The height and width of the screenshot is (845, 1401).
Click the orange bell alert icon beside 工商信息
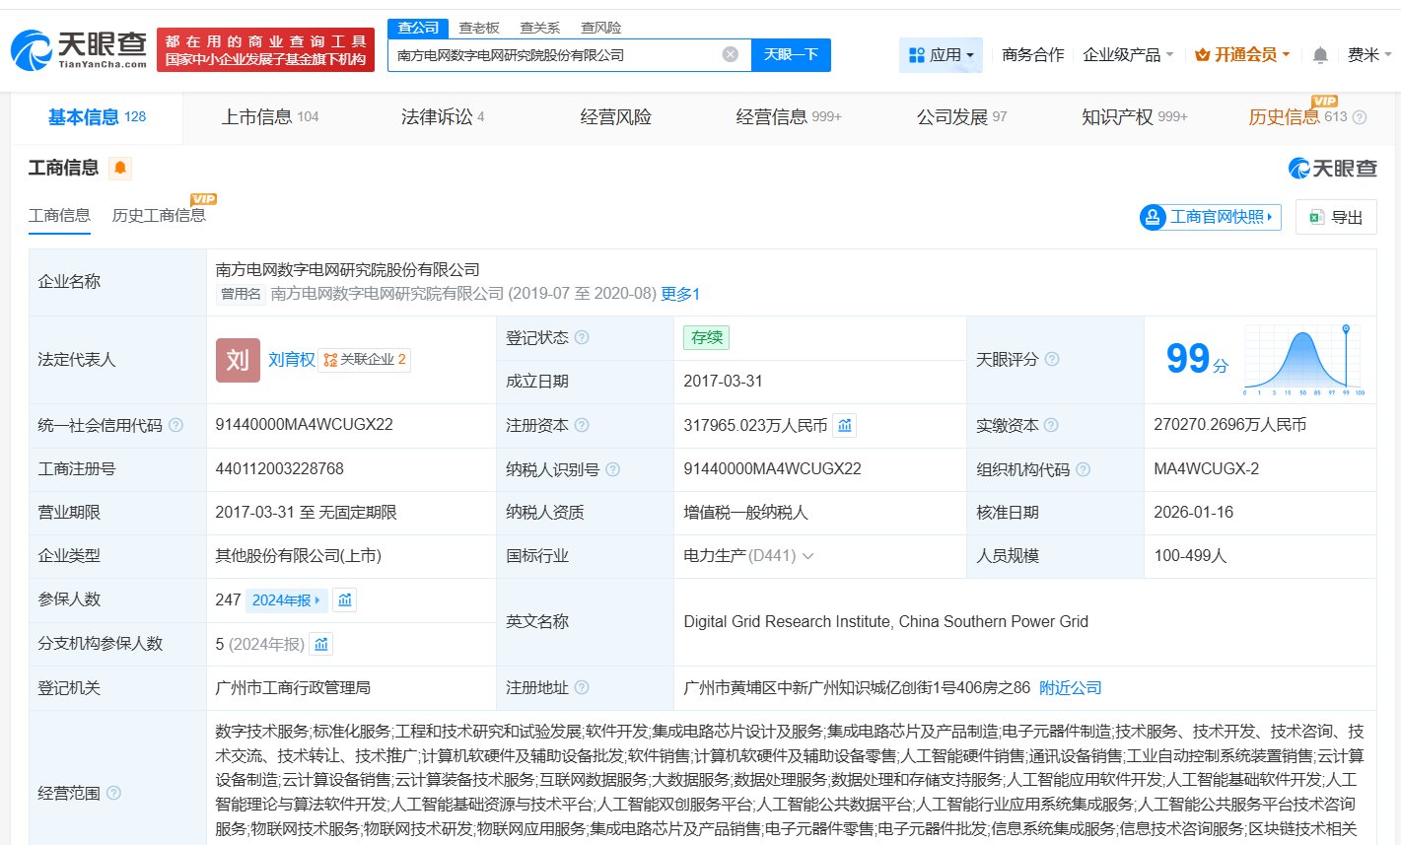pyautogui.click(x=120, y=168)
